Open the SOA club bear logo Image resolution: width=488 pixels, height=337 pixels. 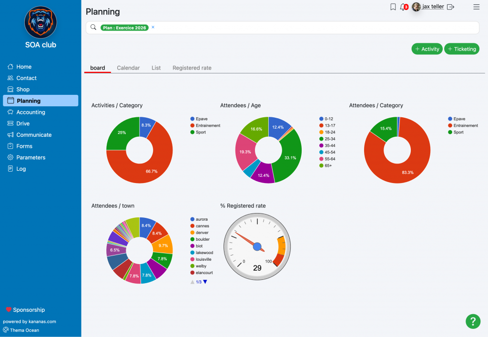click(x=41, y=22)
